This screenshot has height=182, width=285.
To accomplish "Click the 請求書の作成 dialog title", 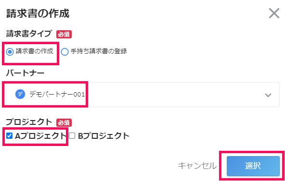I will click(38, 14).
